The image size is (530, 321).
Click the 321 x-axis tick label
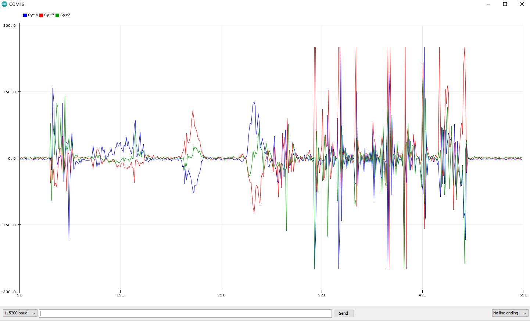322,295
